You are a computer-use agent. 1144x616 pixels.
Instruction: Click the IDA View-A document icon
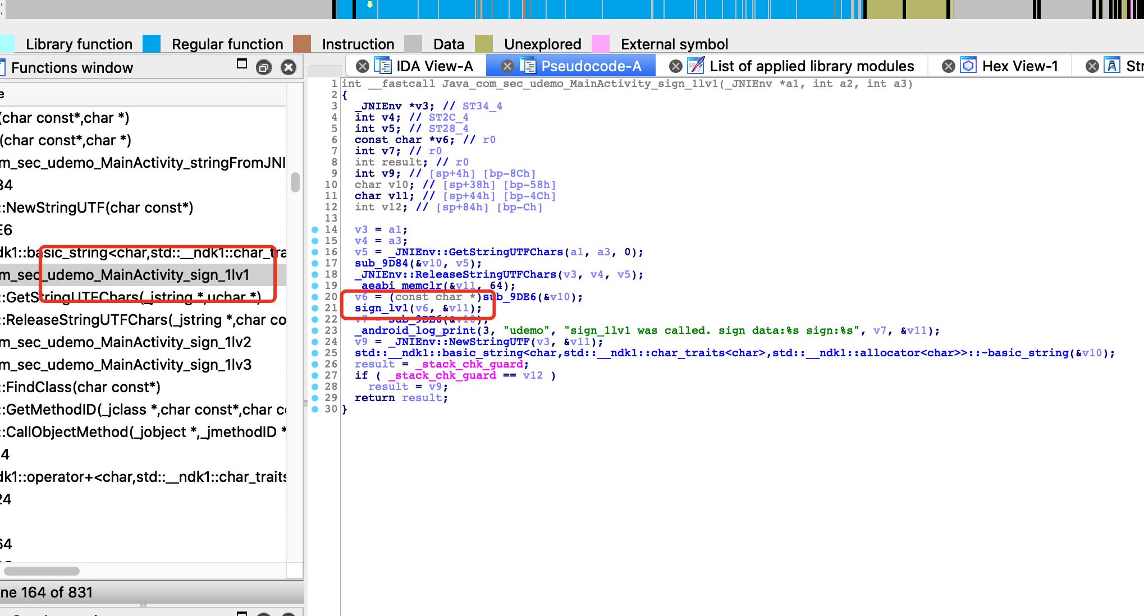point(382,66)
